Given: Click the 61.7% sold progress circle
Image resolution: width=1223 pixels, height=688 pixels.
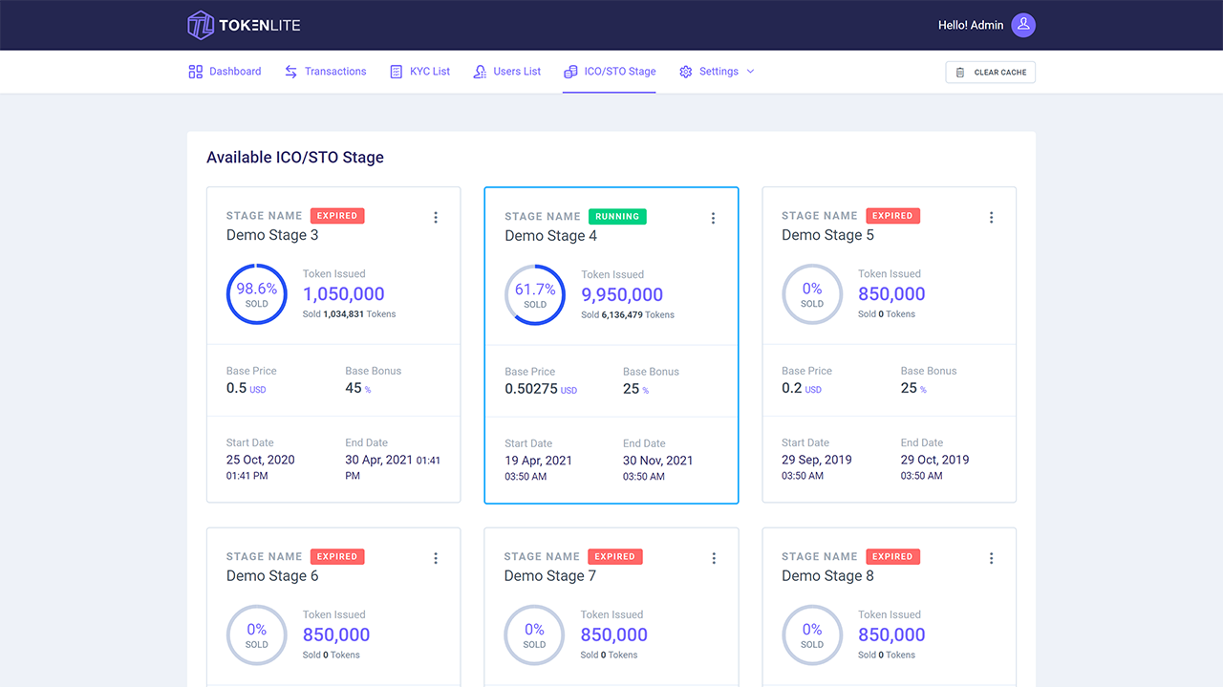Looking at the screenshot, I should coord(535,294).
